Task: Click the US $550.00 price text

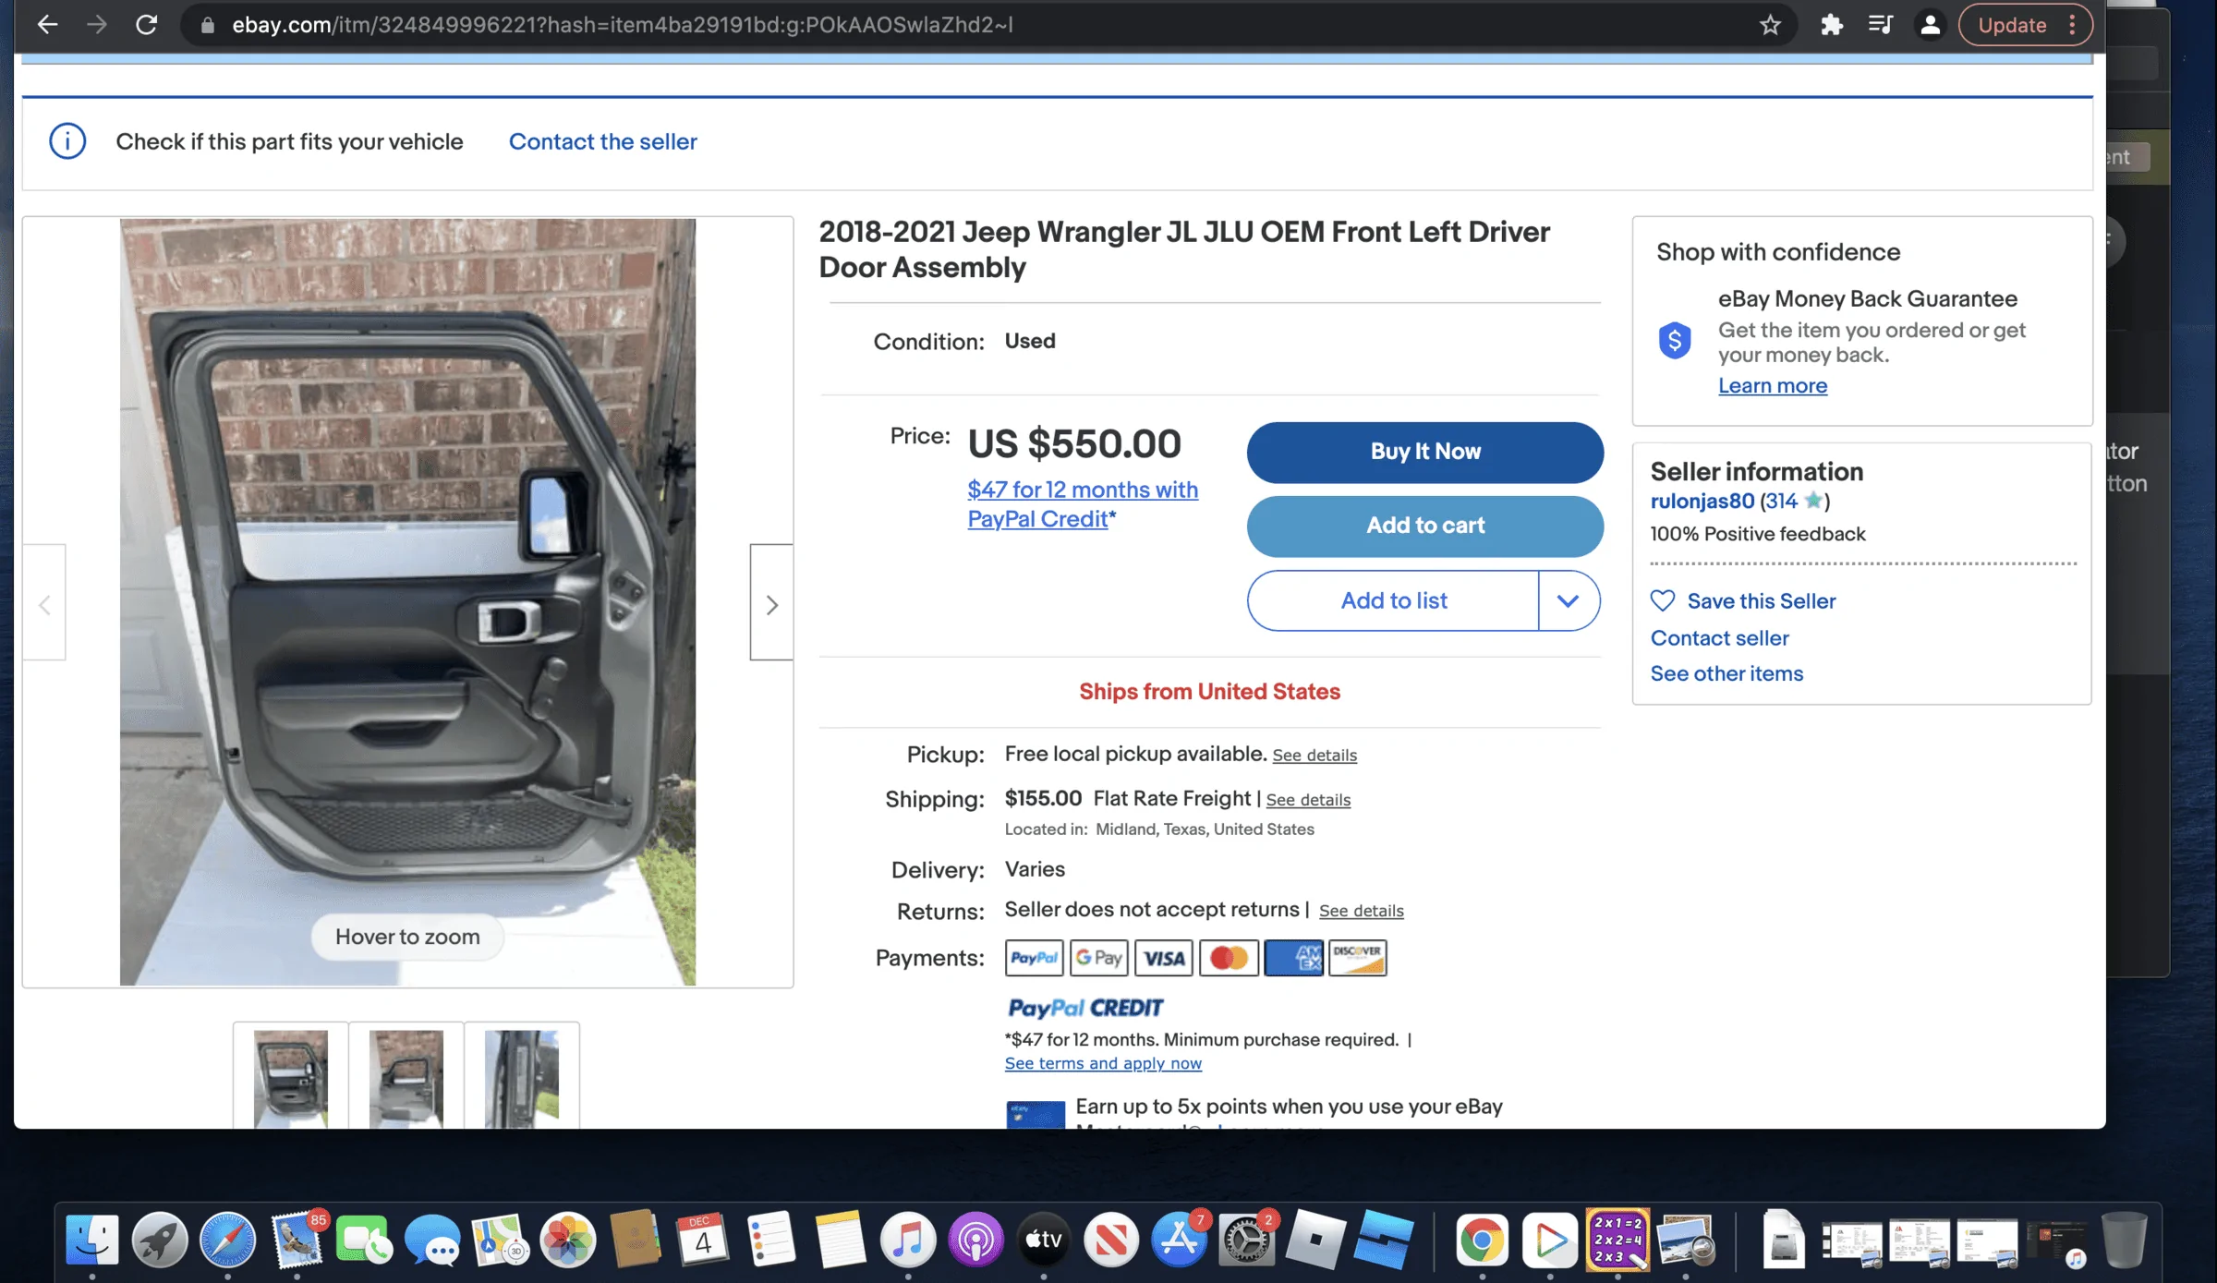Action: [1073, 444]
